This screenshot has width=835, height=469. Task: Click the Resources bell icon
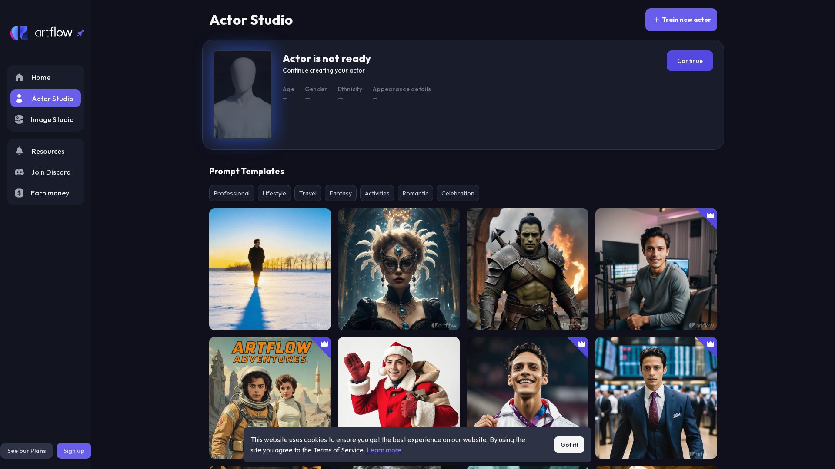[19, 151]
